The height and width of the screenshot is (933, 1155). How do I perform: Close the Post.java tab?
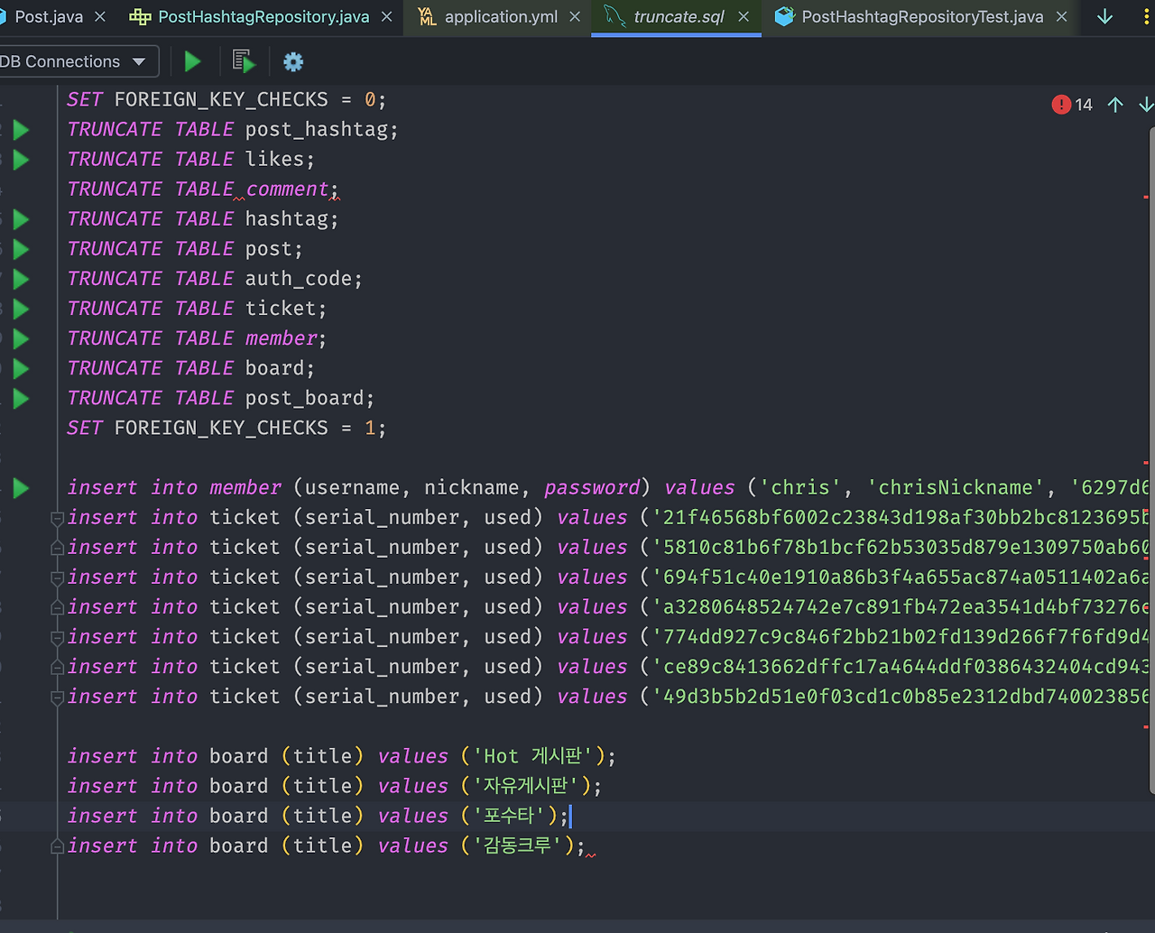[x=100, y=16]
